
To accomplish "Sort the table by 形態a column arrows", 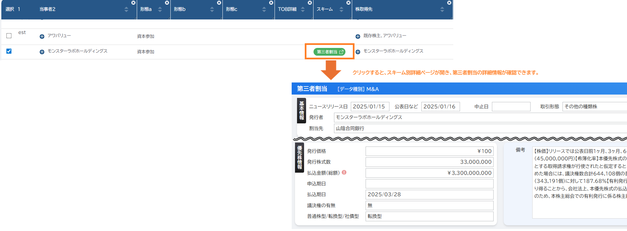I will [x=160, y=10].
